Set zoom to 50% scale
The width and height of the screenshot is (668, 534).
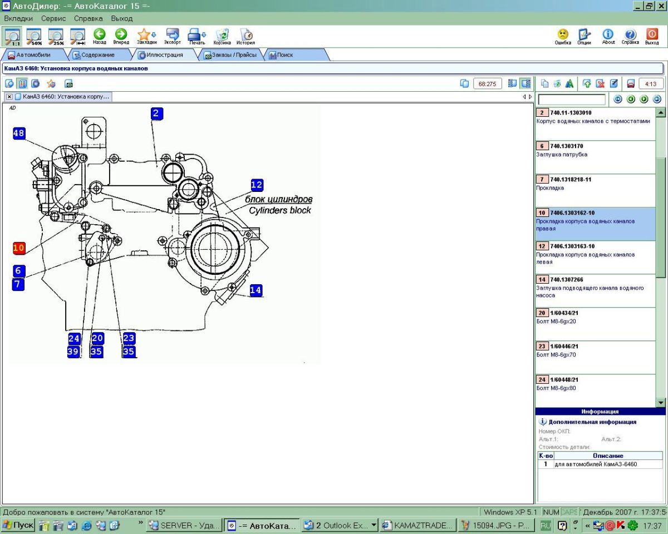[34, 36]
